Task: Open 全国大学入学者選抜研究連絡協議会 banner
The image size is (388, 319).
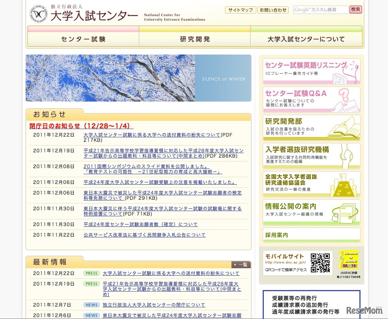Action: coord(311,184)
